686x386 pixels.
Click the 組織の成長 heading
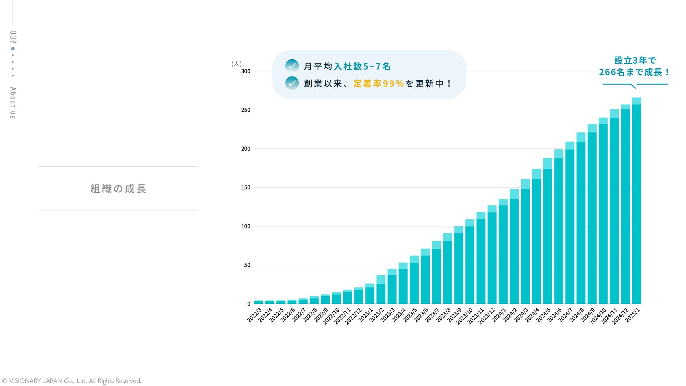tap(118, 188)
